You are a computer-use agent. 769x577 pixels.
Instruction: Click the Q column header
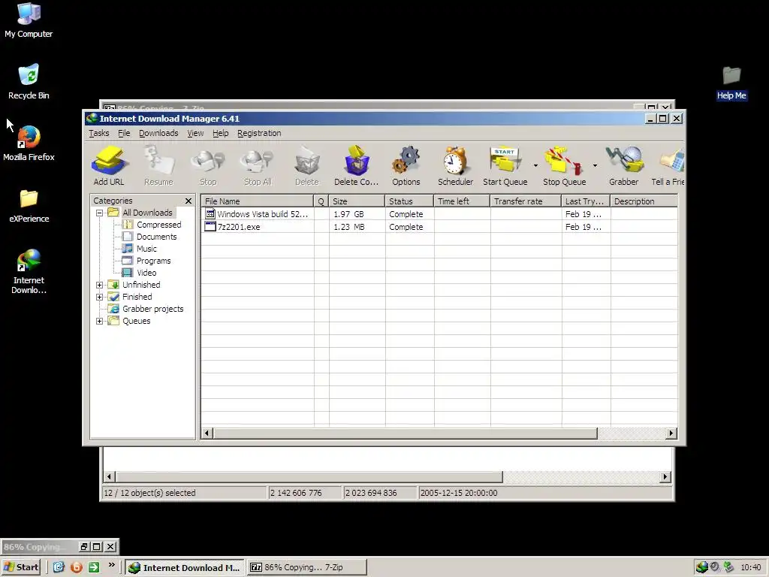click(x=321, y=201)
